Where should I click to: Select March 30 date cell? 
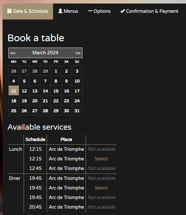pyautogui.click(x=66, y=111)
